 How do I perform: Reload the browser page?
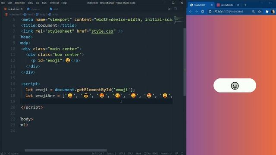[x=203, y=12]
